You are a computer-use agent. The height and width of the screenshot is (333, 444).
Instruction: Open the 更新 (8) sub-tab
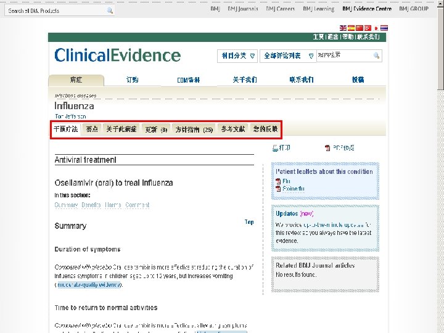(x=156, y=129)
